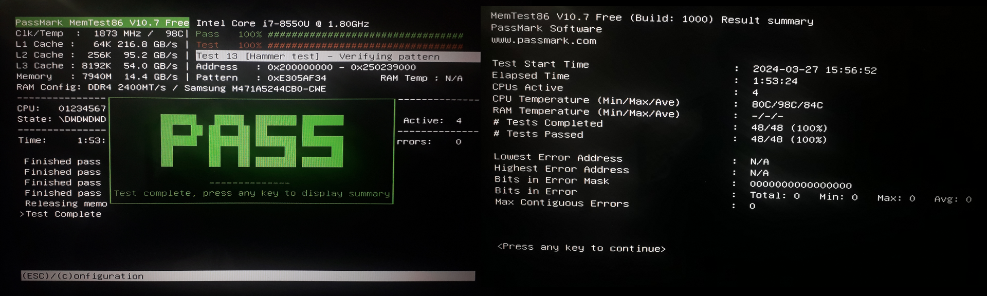This screenshot has height=296, width=987.
Task: Click the Memory 7940M row
Action: [97, 77]
